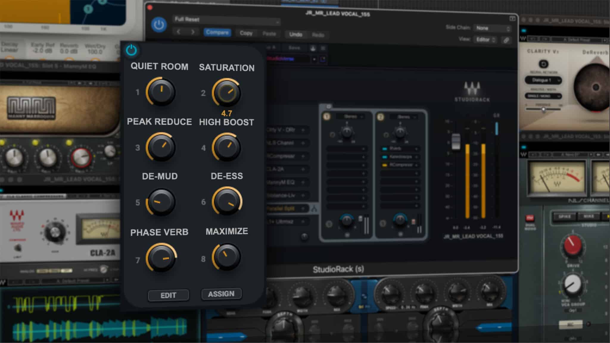This screenshot has width=610, height=343.
Task: Toggle the RCompressor bypass light in rack 2
Action: [x=384, y=165]
